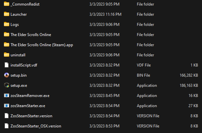This screenshot has height=133, width=202.
Task: Click the 3/3/2023 11:16 PM date entry
Action: click(x=105, y=14)
